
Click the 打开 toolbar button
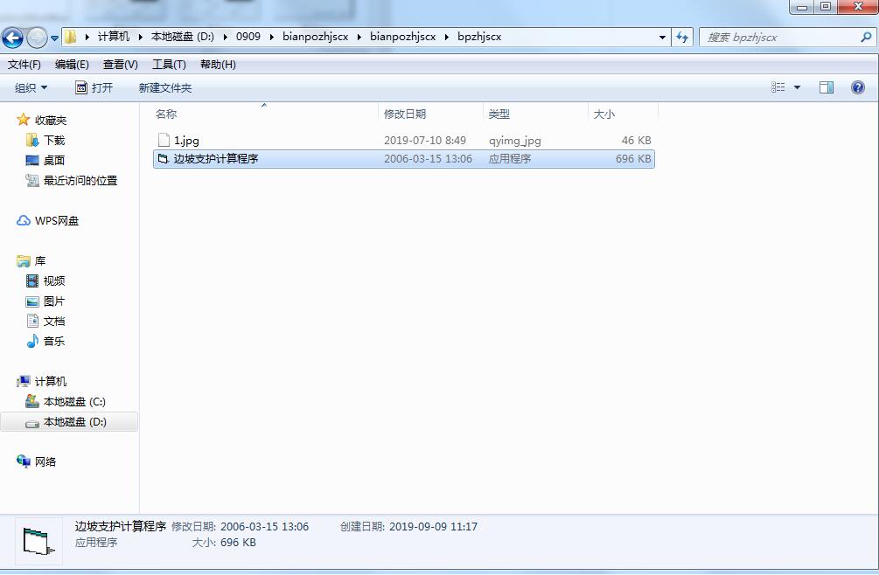click(x=94, y=88)
